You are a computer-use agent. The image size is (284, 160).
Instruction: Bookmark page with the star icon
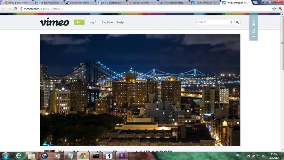(274, 9)
